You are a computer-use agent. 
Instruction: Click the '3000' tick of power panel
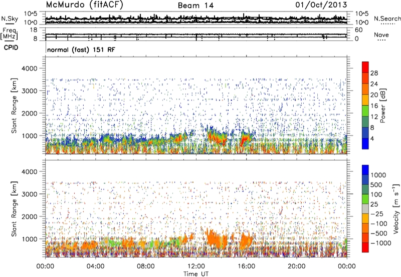(x=29, y=91)
